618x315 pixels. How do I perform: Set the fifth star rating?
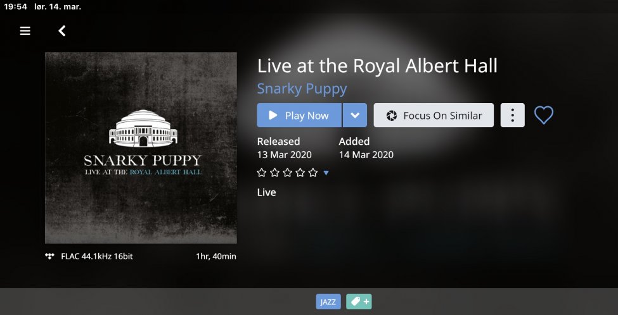click(313, 173)
